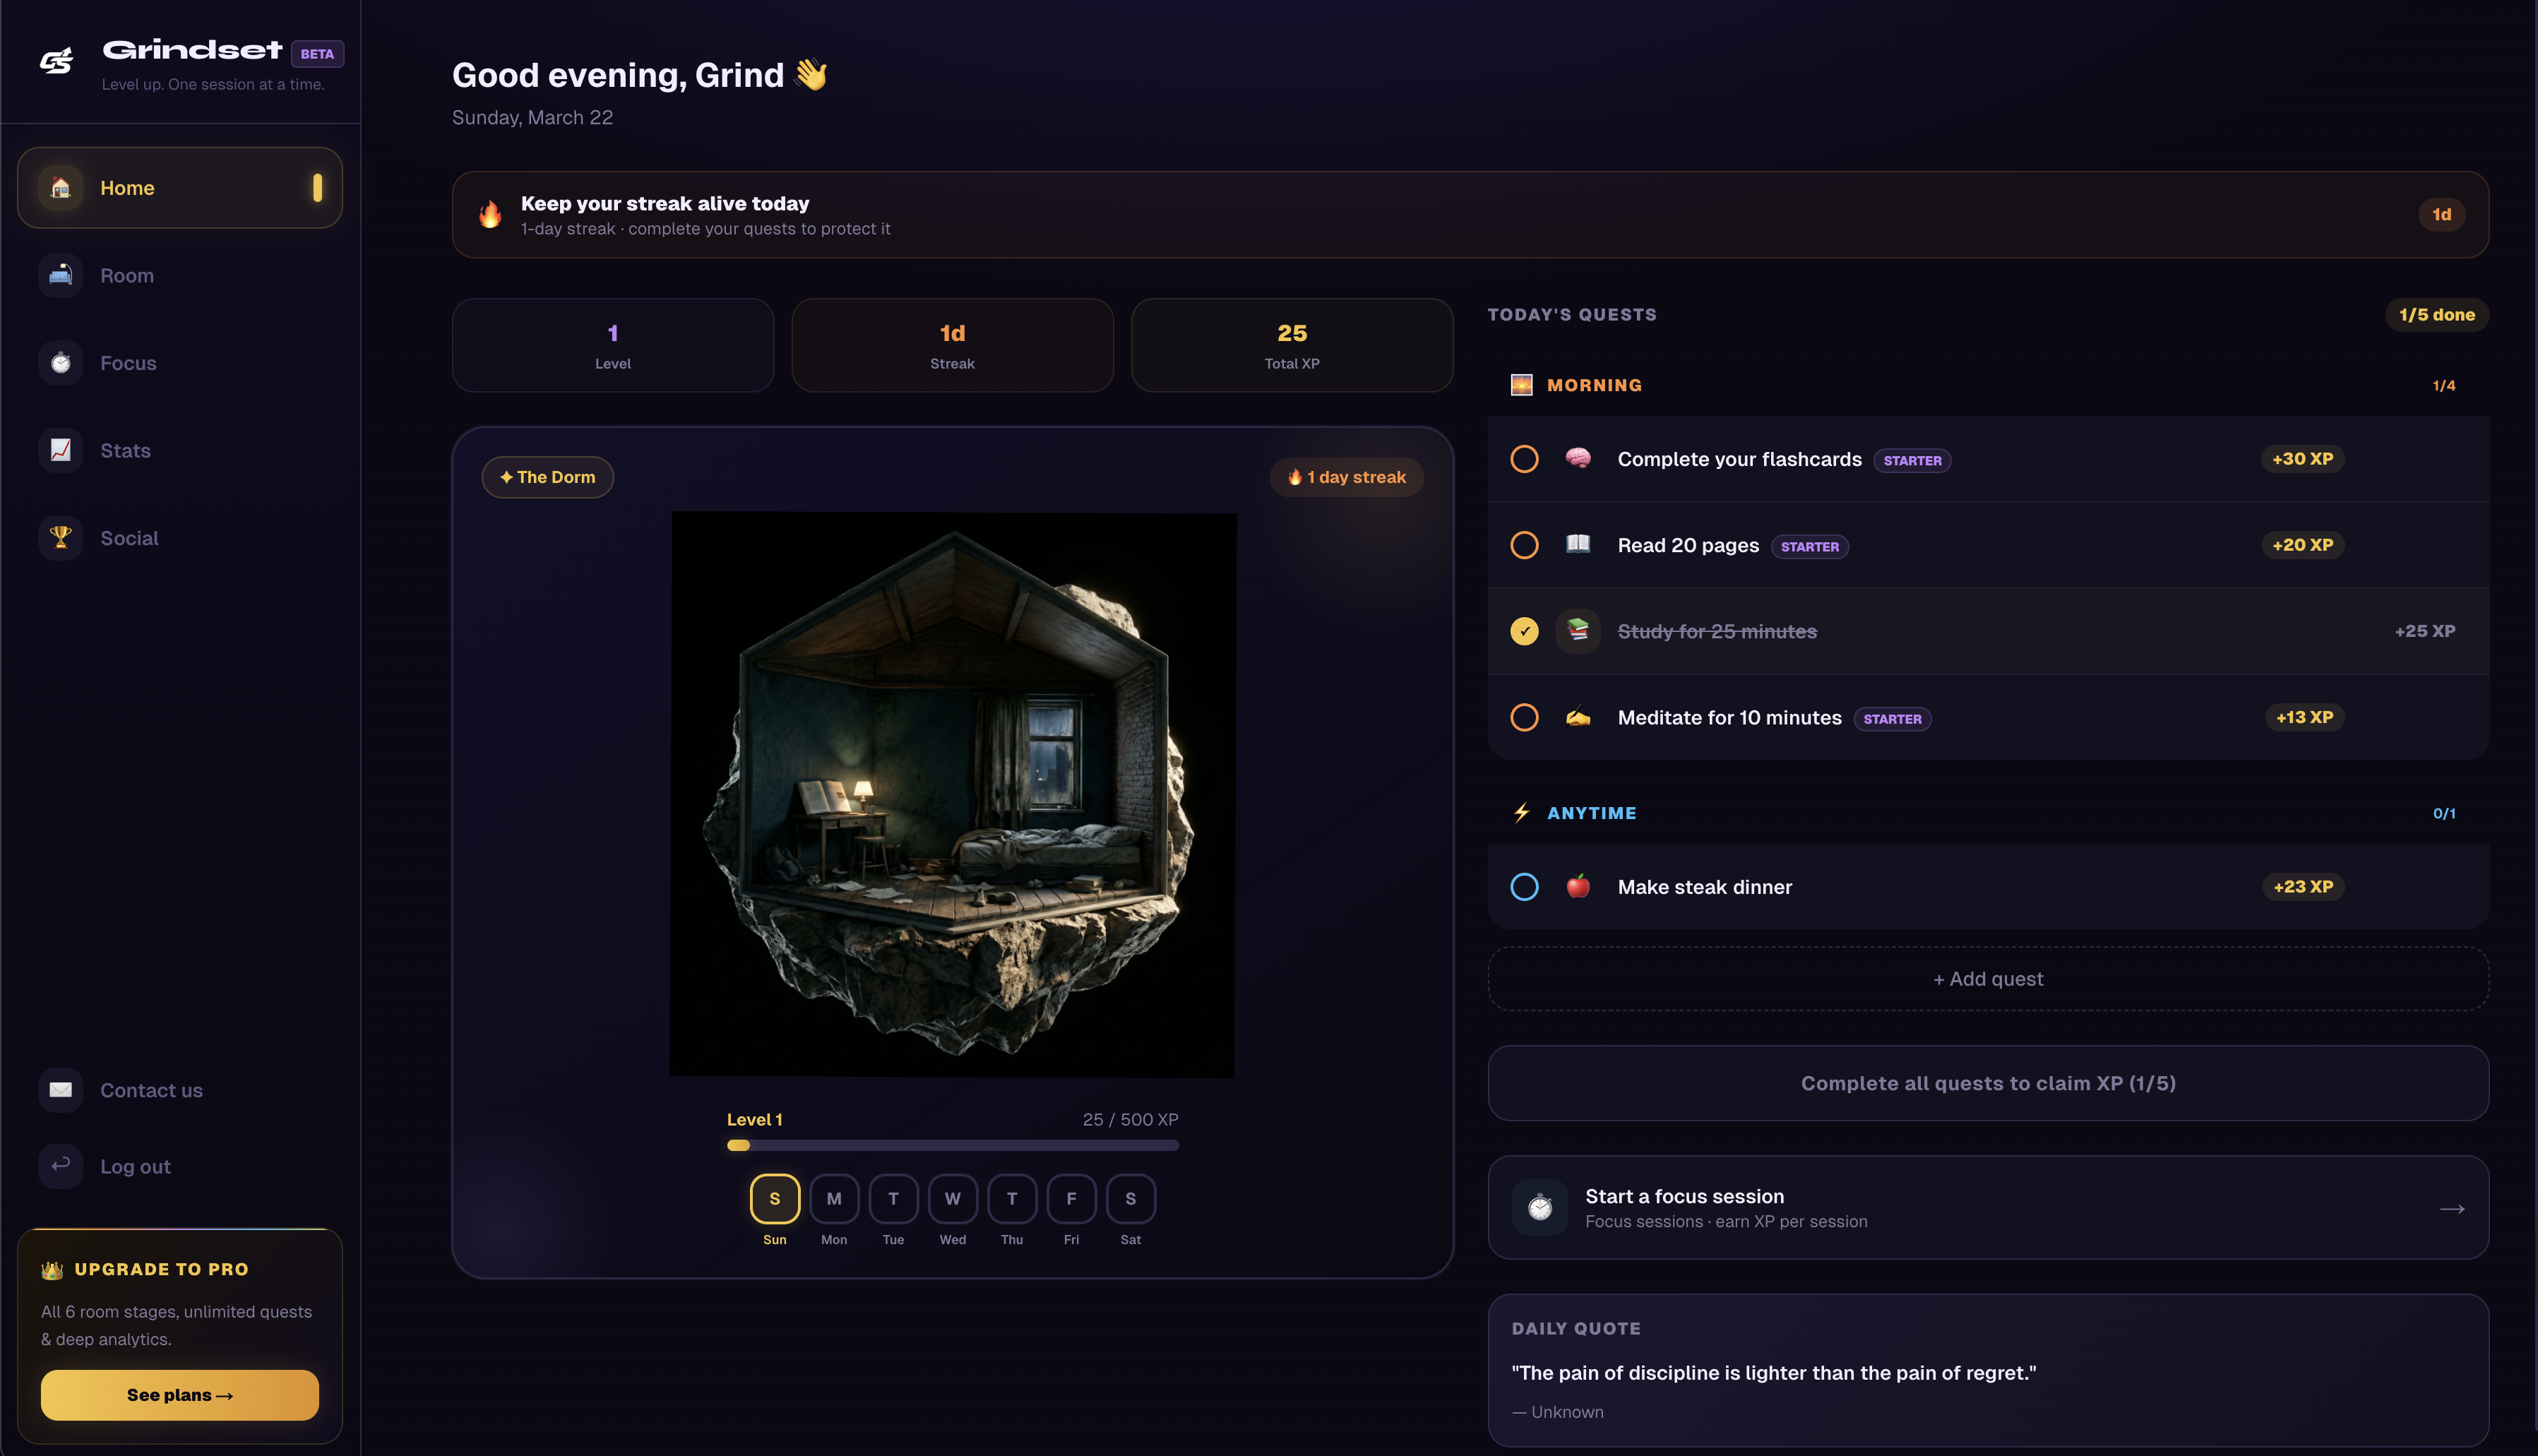This screenshot has width=2538, height=1456.
Task: Click the Streak stat card
Action: click(x=952, y=345)
